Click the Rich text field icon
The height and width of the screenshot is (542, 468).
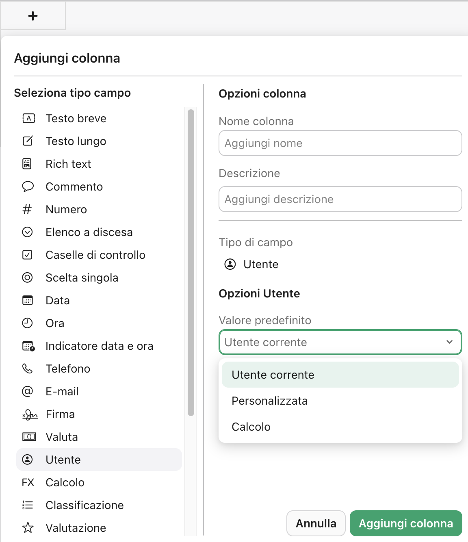click(x=28, y=164)
